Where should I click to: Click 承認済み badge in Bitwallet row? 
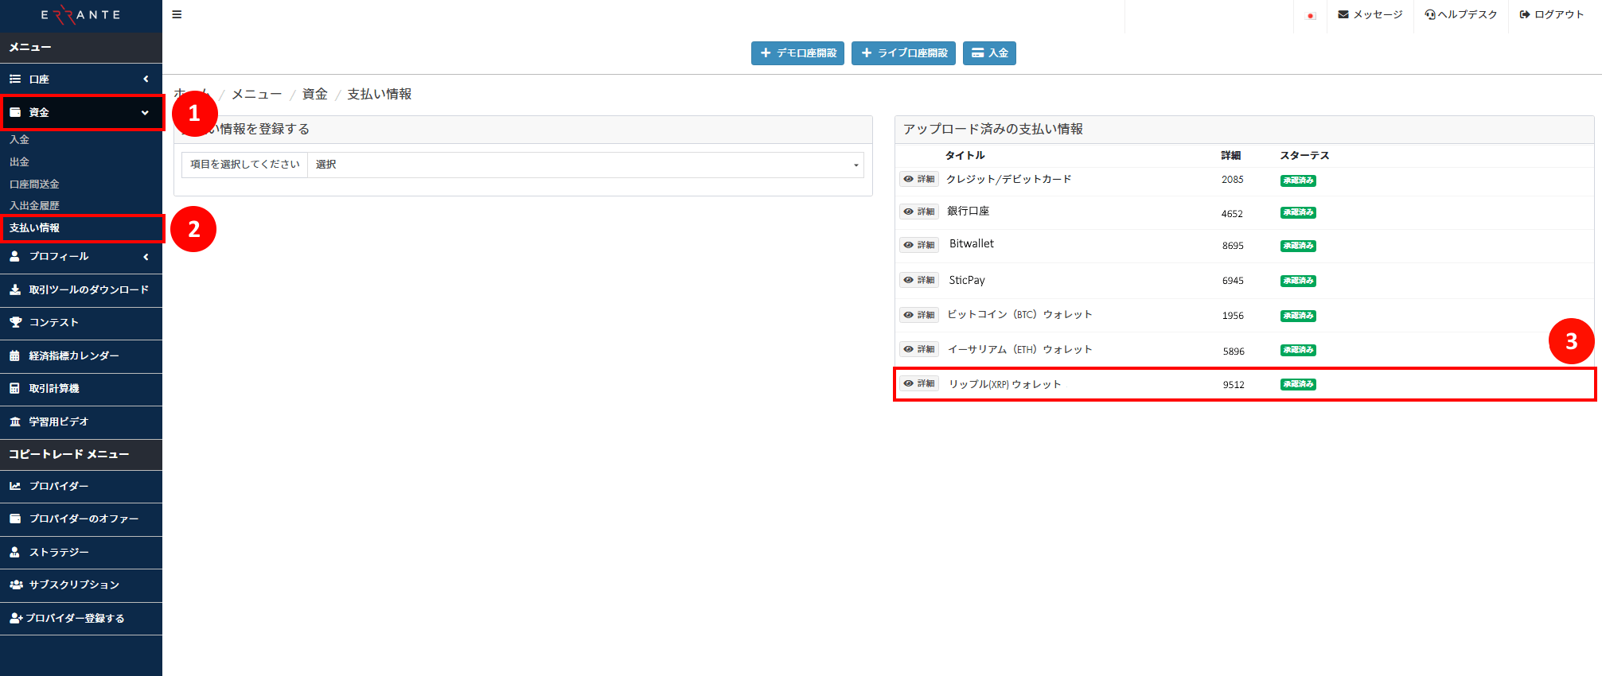click(1298, 246)
